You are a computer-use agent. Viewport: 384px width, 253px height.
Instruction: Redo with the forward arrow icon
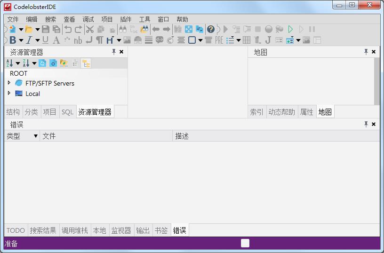pyautogui.click(x=79, y=29)
